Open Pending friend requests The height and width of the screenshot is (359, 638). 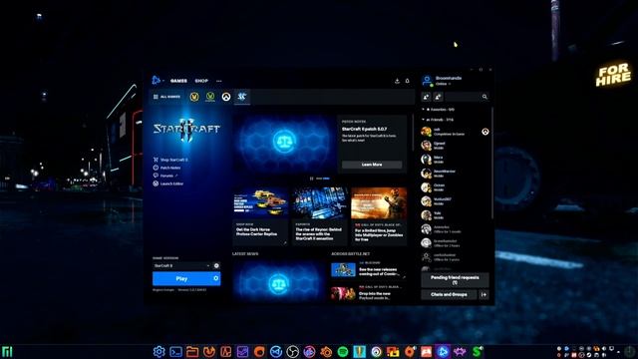(455, 279)
